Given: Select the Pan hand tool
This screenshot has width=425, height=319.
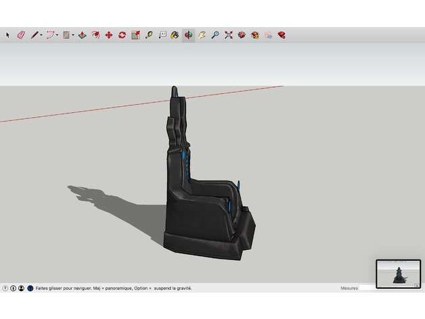Looking at the screenshot, I should [202, 34].
